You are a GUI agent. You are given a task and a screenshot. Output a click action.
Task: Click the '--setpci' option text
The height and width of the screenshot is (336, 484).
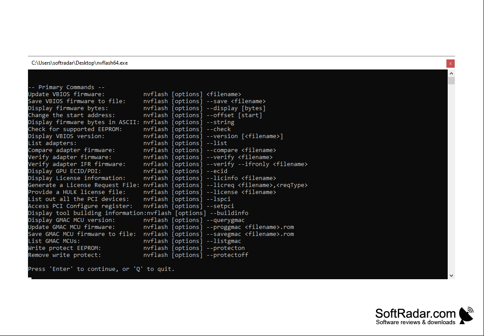point(220,206)
